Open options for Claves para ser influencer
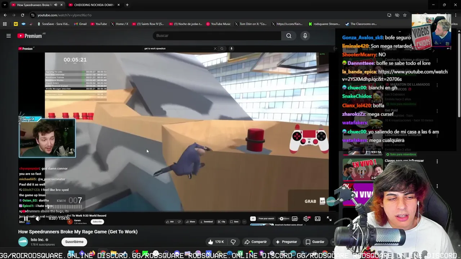The width and height of the screenshot is (461, 259). pos(437,162)
